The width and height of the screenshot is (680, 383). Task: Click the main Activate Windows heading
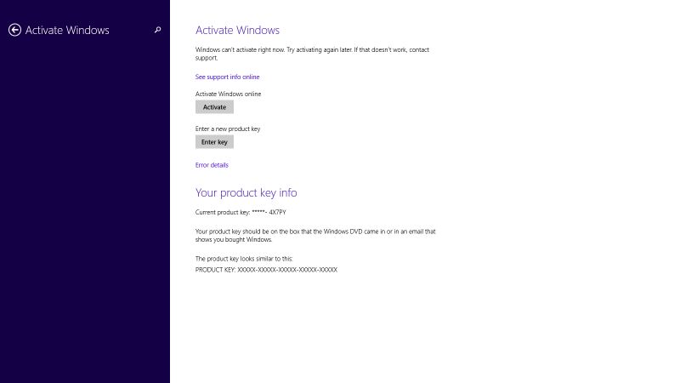237,30
